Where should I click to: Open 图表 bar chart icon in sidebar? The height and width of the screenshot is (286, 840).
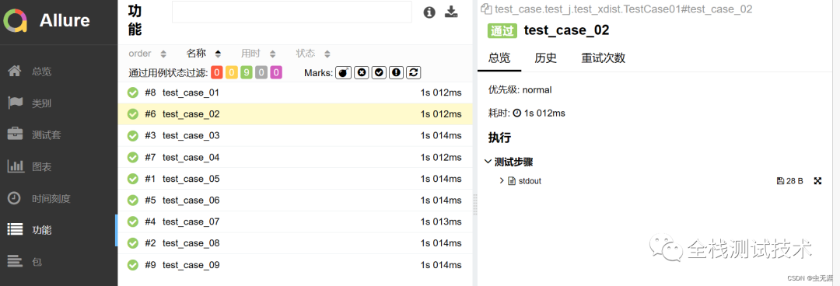[15, 166]
